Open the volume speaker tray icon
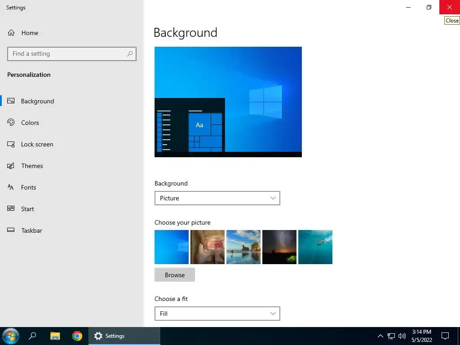The image size is (460, 345). click(402, 336)
